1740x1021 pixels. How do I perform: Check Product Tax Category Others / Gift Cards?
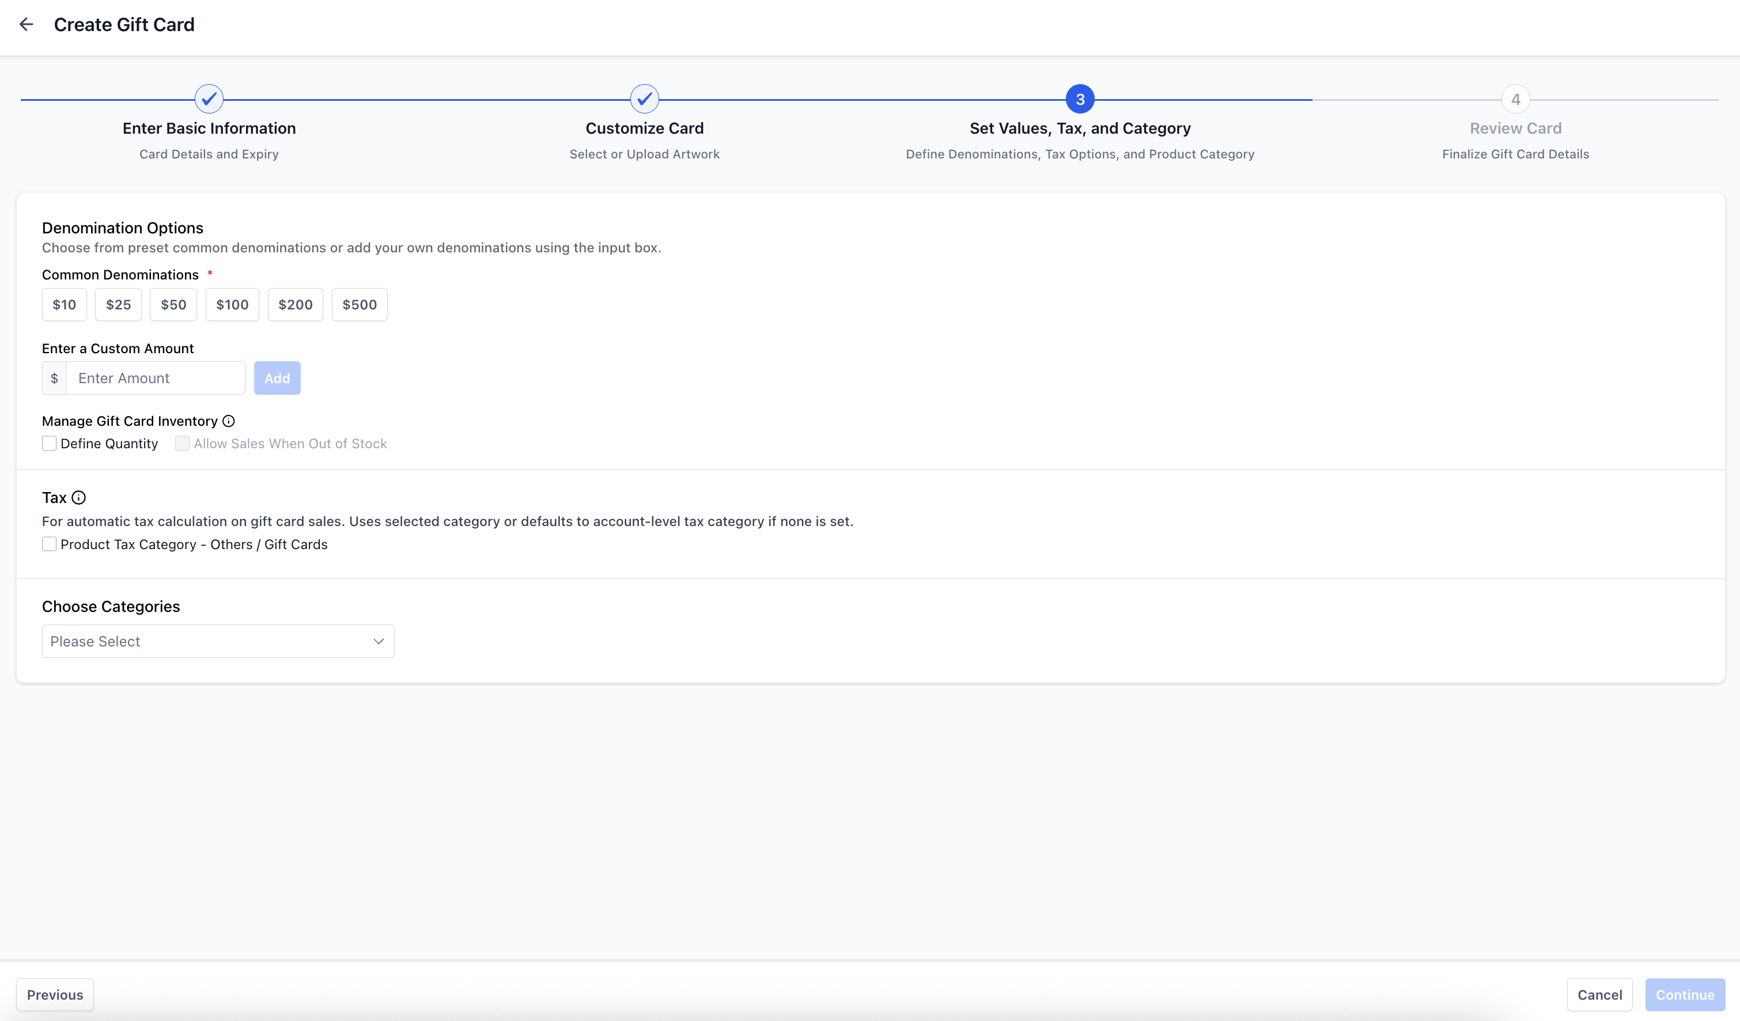pyautogui.click(x=49, y=544)
